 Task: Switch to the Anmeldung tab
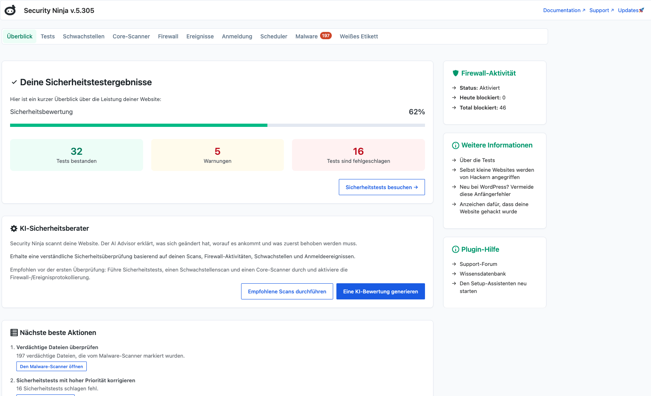[x=237, y=36]
